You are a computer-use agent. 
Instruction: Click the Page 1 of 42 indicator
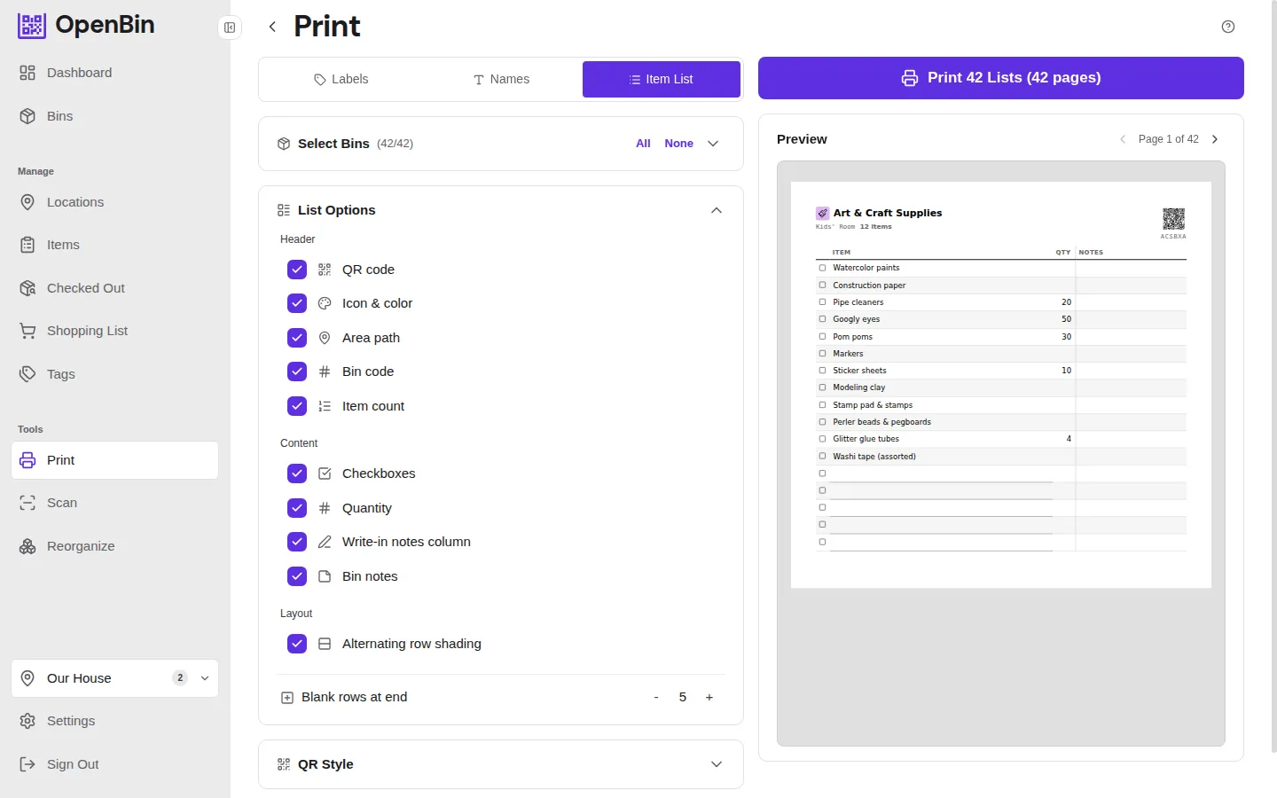click(x=1169, y=139)
